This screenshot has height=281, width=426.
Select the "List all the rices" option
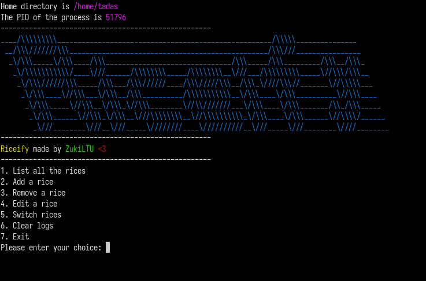click(43, 171)
